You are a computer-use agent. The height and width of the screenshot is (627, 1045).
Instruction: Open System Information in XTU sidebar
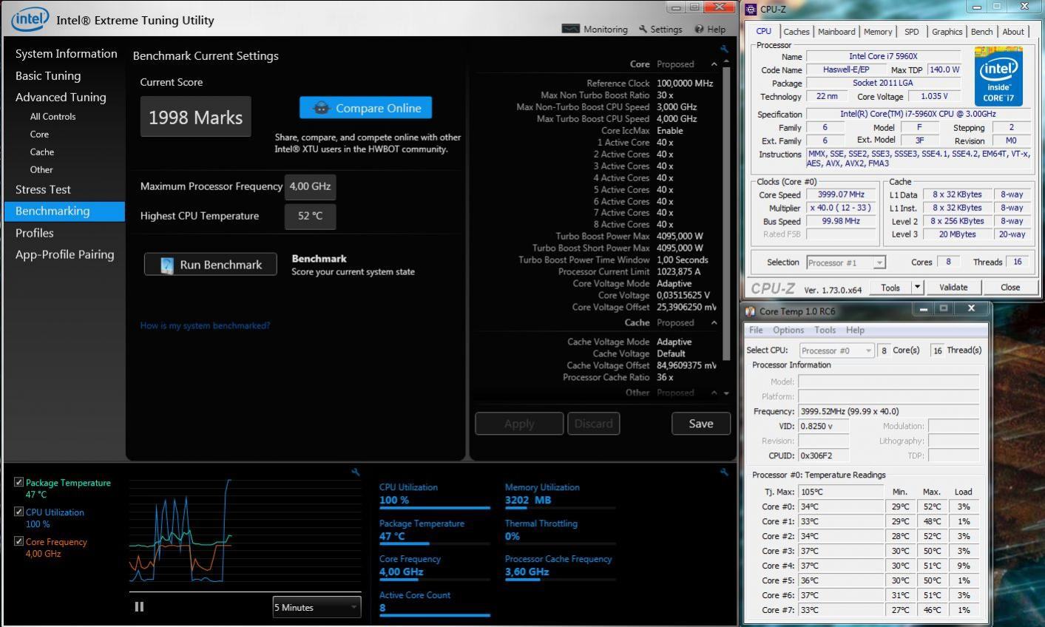click(x=66, y=54)
